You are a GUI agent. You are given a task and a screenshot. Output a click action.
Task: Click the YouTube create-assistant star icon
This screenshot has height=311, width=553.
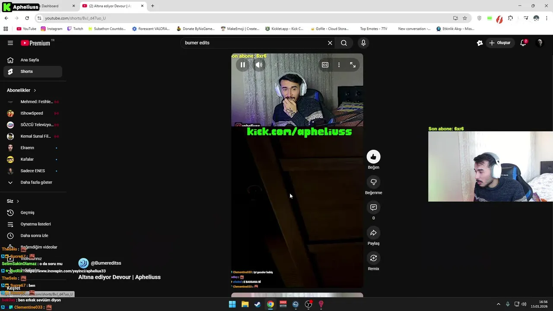click(480, 43)
